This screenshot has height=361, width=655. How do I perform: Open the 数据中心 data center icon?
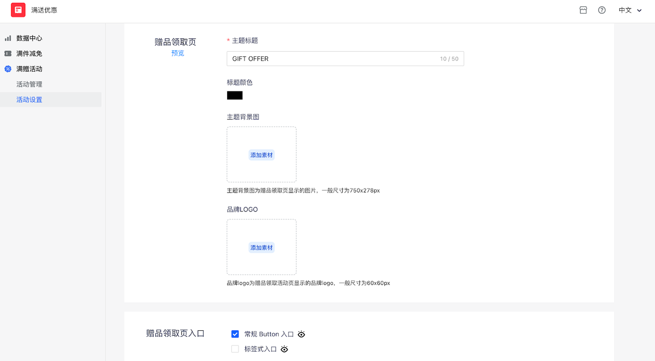click(x=8, y=38)
